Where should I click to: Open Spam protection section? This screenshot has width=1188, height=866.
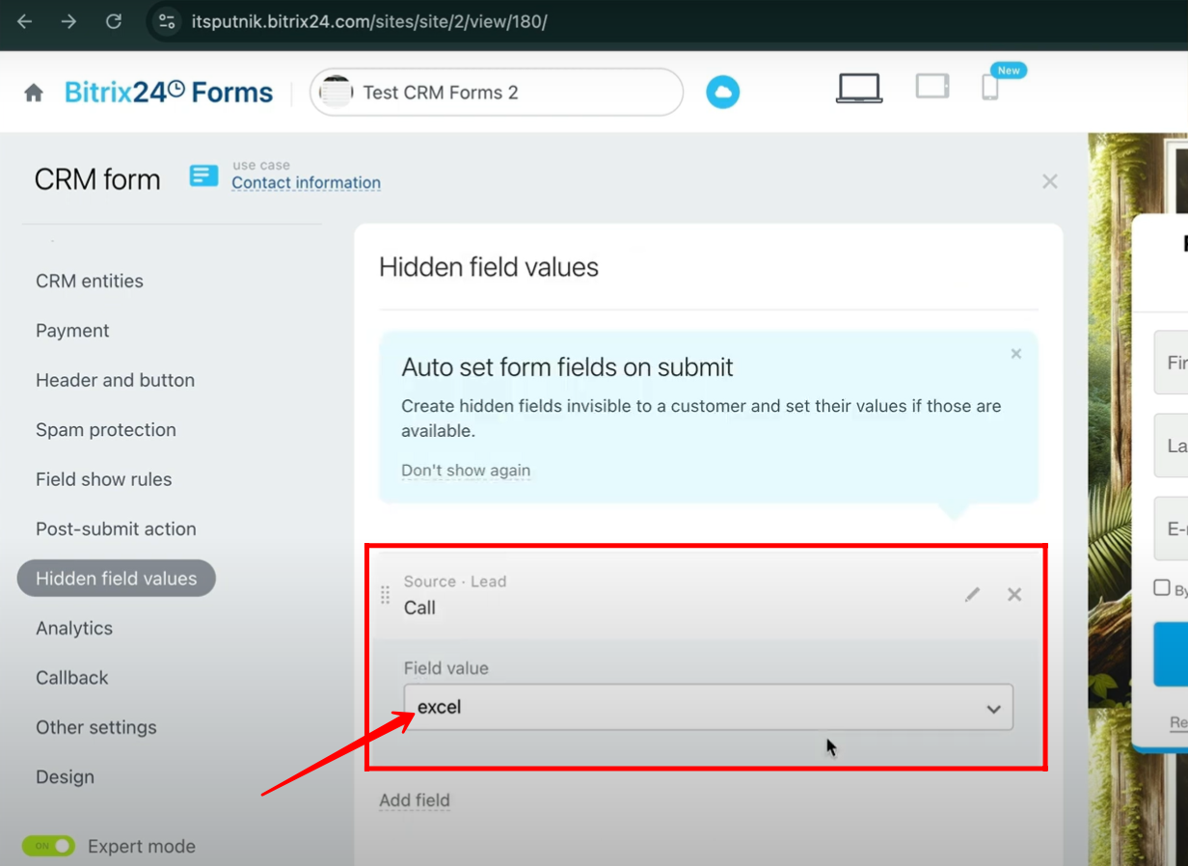(106, 430)
